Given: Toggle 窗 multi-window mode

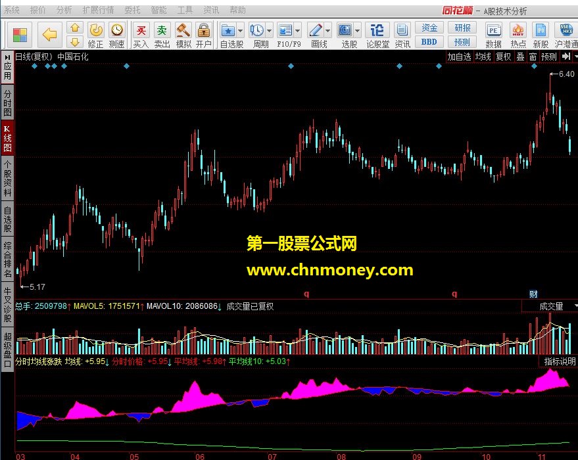Looking at the screenshot, I should (533, 57).
